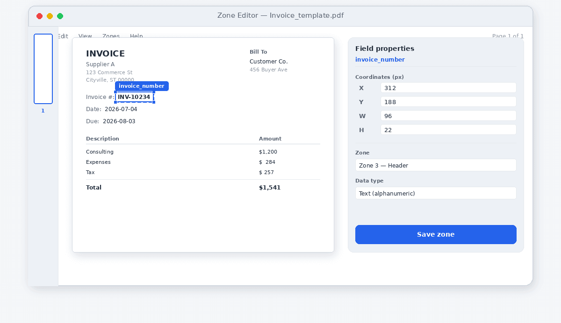Screen dimensions: 561x323
Task: Maximize the window with green button
Action: tap(60, 16)
